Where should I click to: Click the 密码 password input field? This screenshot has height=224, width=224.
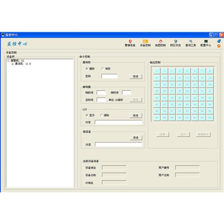(109, 76)
